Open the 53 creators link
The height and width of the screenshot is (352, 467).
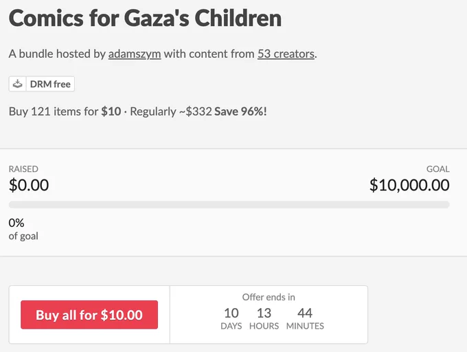(x=286, y=54)
